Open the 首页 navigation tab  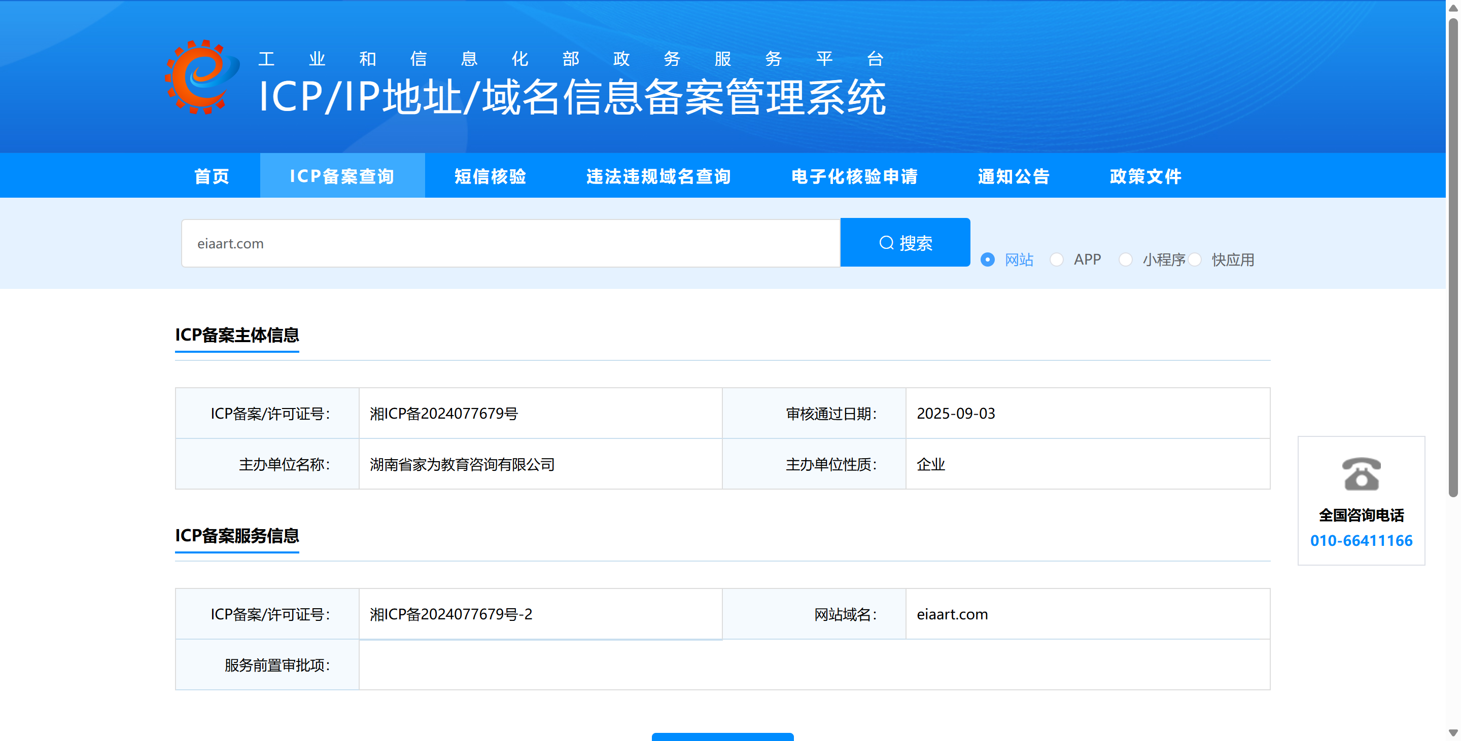pos(212,176)
